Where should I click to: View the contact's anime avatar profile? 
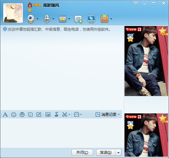coord(13,13)
